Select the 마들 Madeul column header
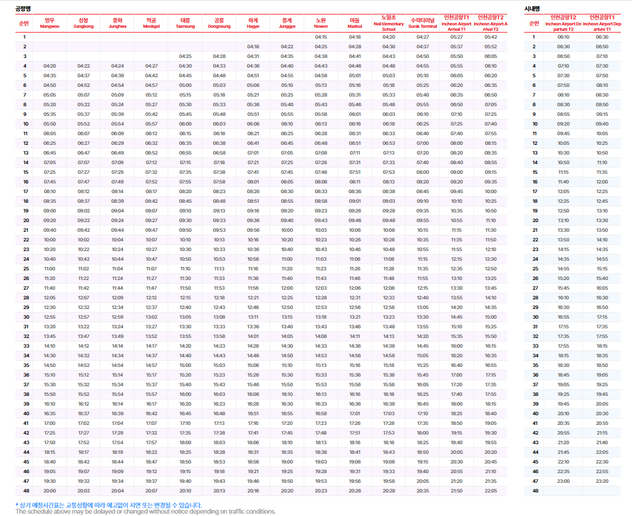Viewport: 632px width, 516px height. tap(355, 23)
